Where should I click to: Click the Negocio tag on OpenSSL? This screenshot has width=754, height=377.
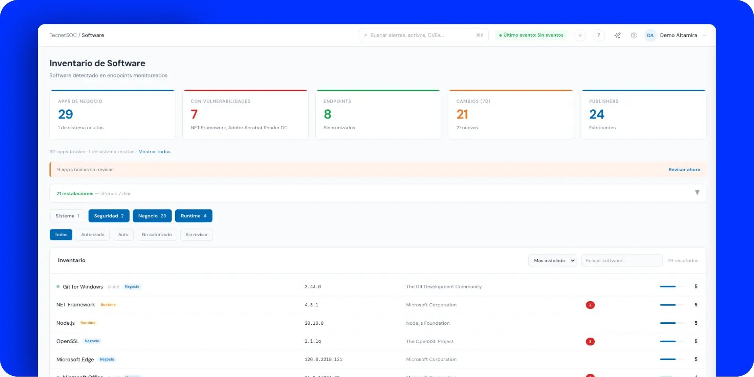pos(92,341)
